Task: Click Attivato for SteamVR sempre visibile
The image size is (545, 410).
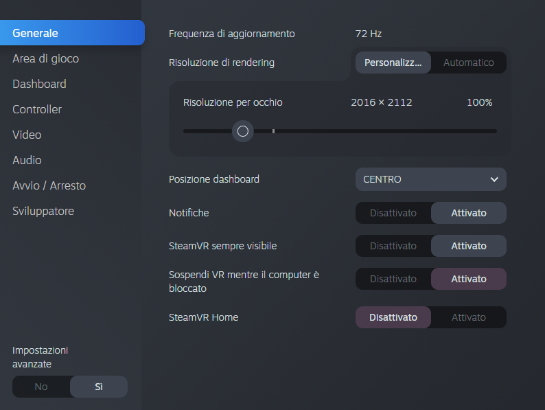Action: [468, 246]
